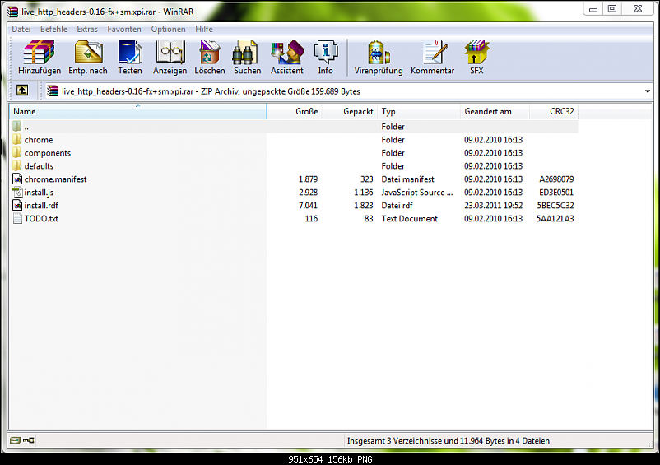Click the CRC value 'ED3E0501'
Screen dimensions: 660x465
coord(556,193)
